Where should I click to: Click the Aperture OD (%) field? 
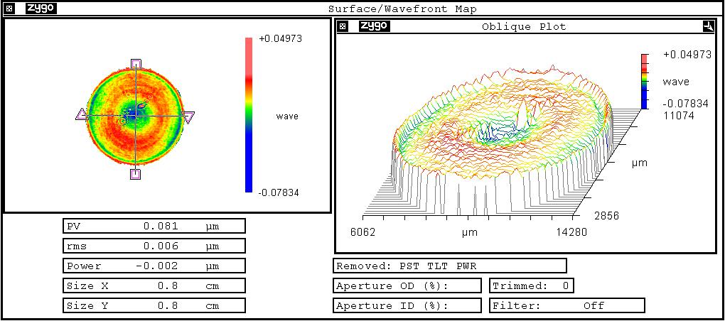407,285
